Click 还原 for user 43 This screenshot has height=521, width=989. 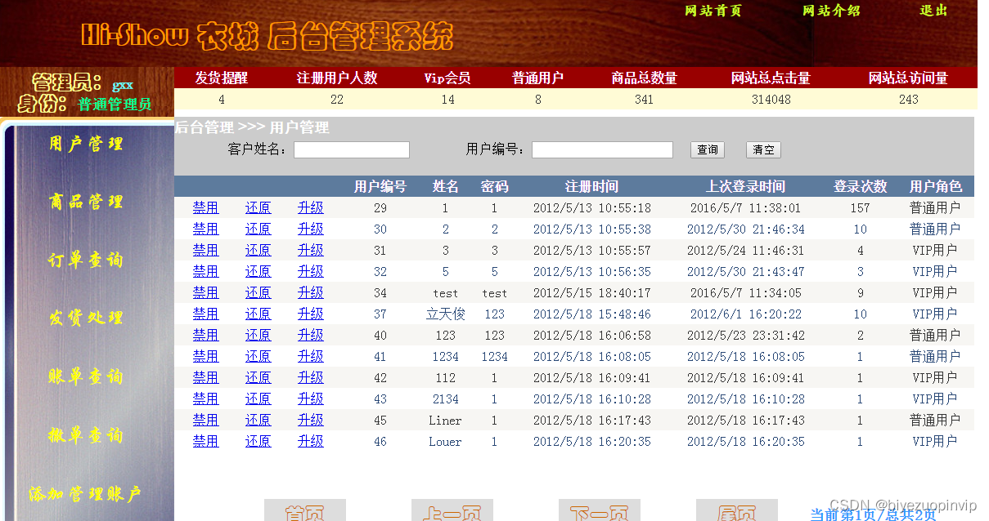(258, 399)
